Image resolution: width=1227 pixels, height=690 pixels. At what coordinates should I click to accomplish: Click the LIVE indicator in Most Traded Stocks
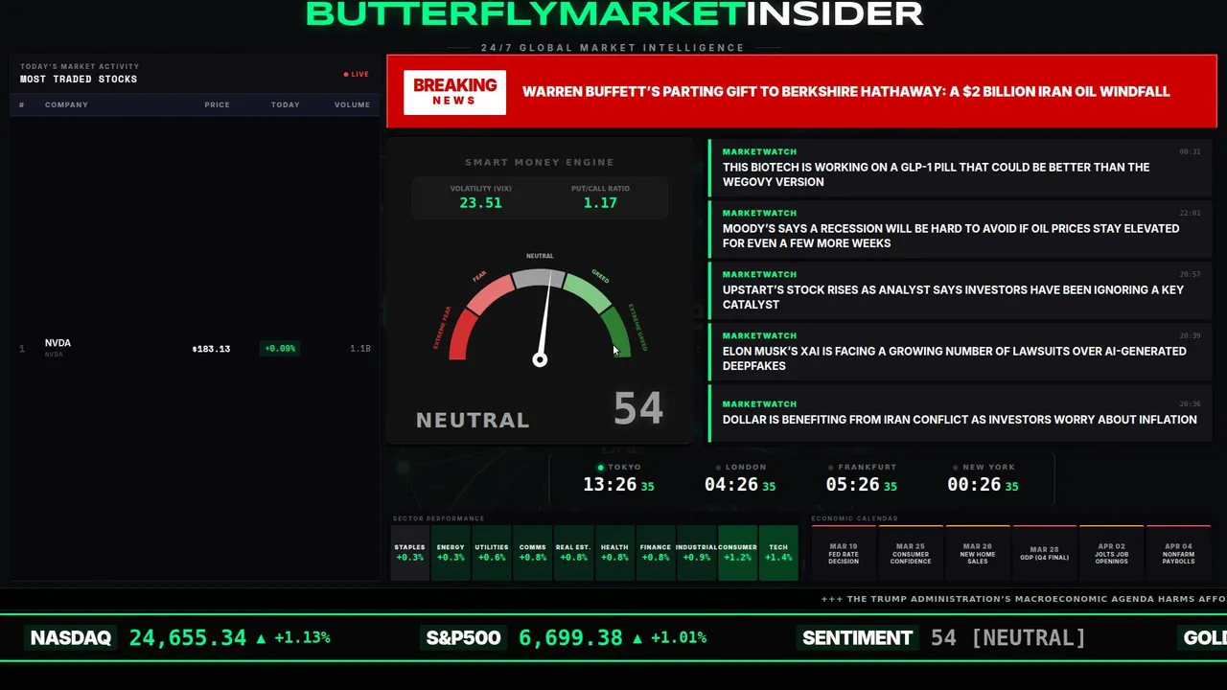(357, 74)
